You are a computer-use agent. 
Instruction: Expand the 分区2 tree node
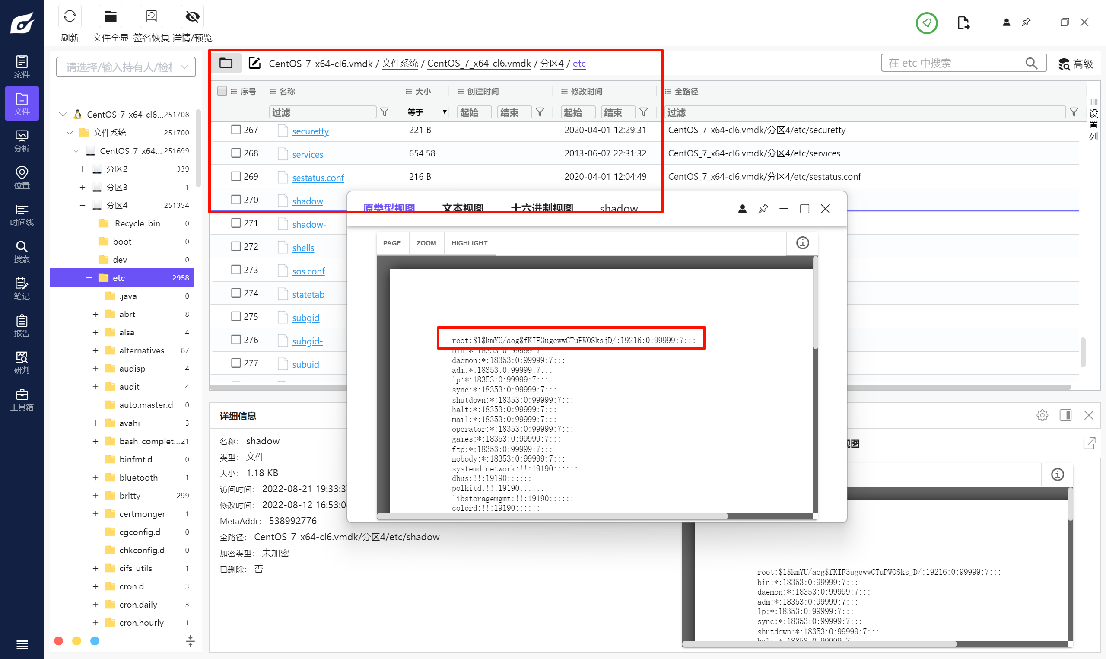[83, 169]
